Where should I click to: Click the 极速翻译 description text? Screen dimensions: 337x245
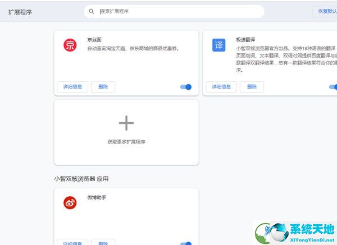[x=286, y=59]
